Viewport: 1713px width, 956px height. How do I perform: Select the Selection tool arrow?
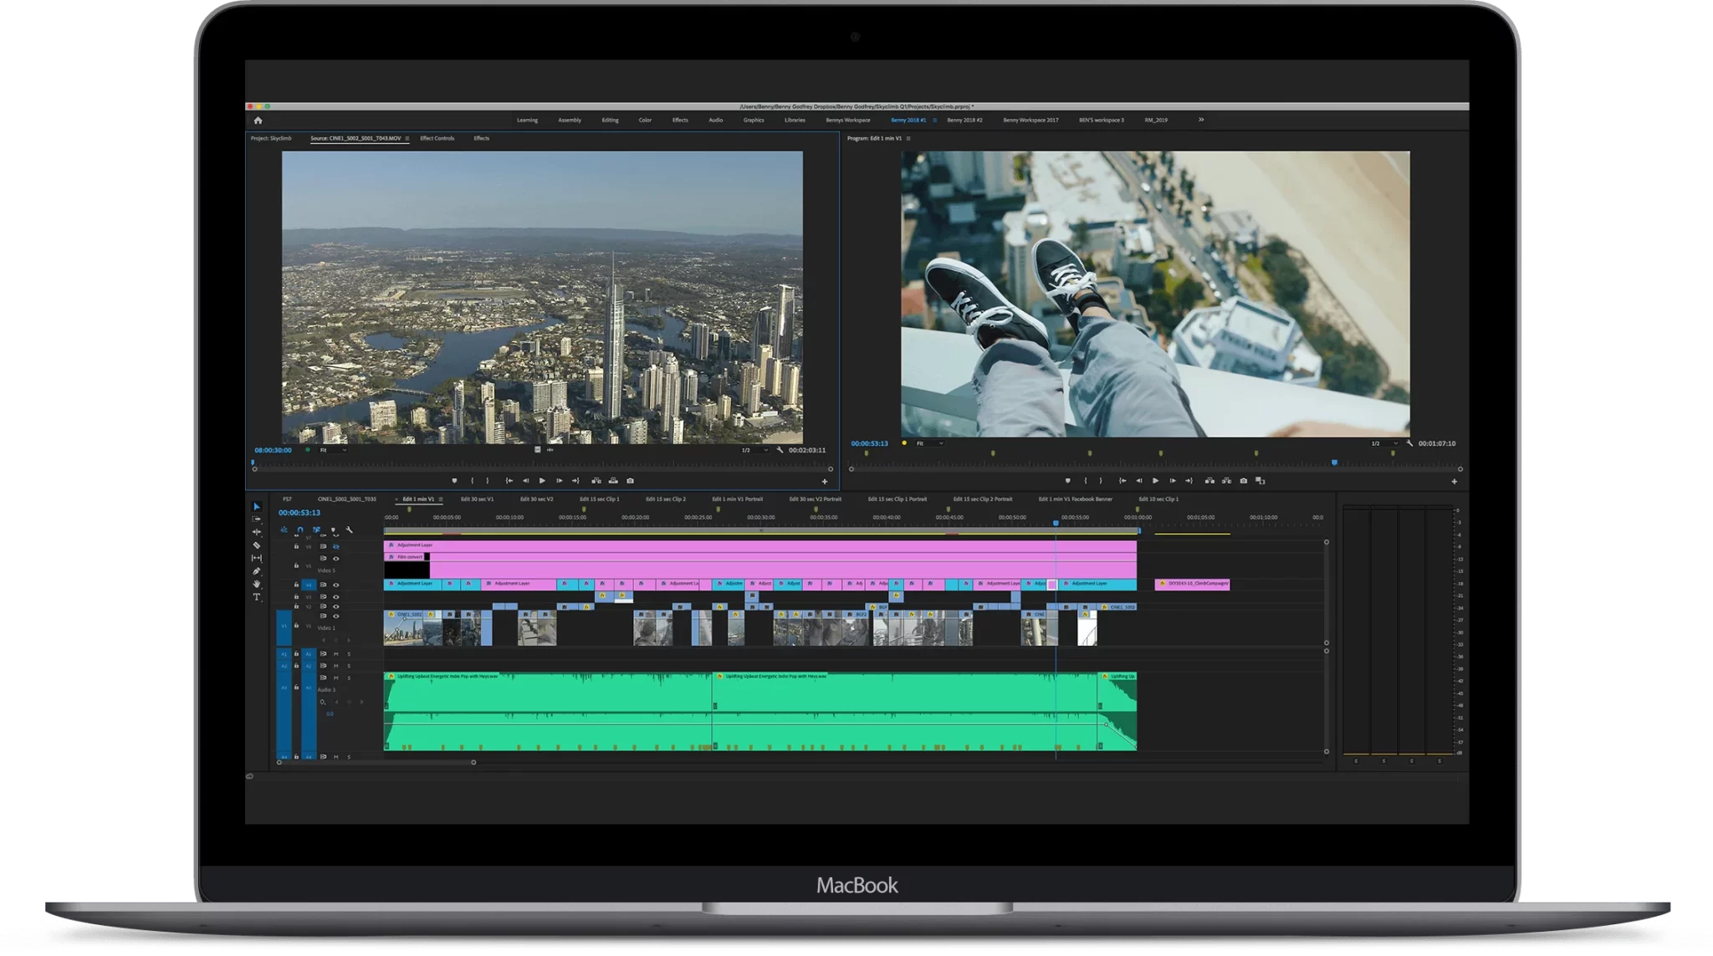pos(257,507)
